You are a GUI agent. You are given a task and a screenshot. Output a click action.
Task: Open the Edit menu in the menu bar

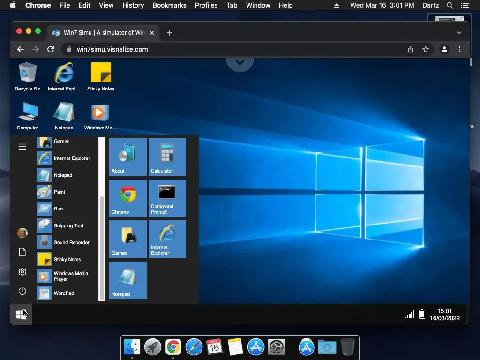(84, 5)
